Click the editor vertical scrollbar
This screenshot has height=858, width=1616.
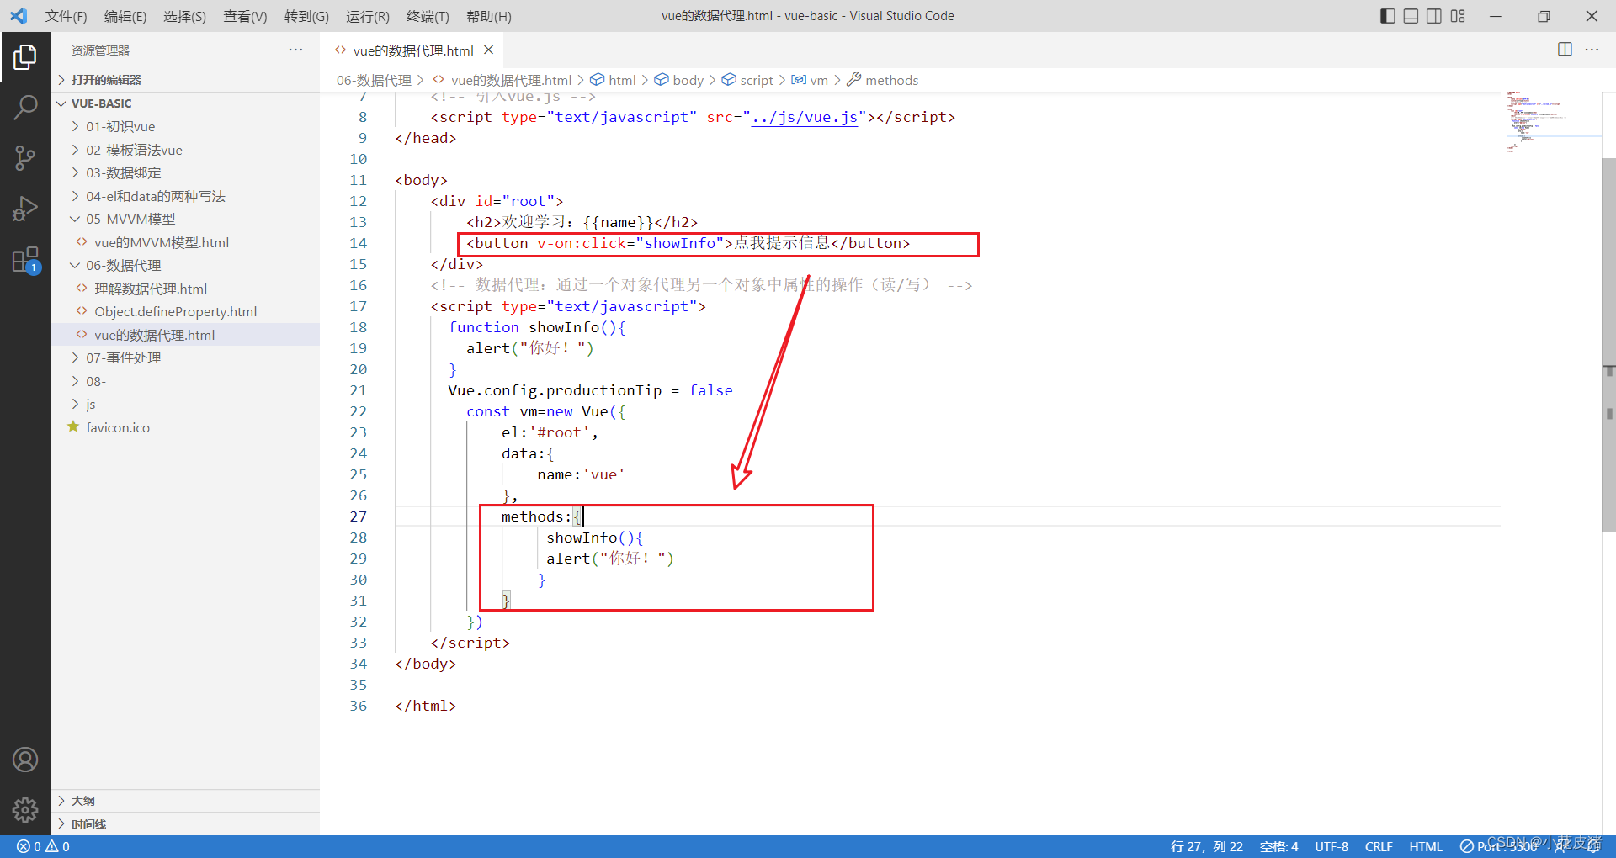[x=1608, y=345]
